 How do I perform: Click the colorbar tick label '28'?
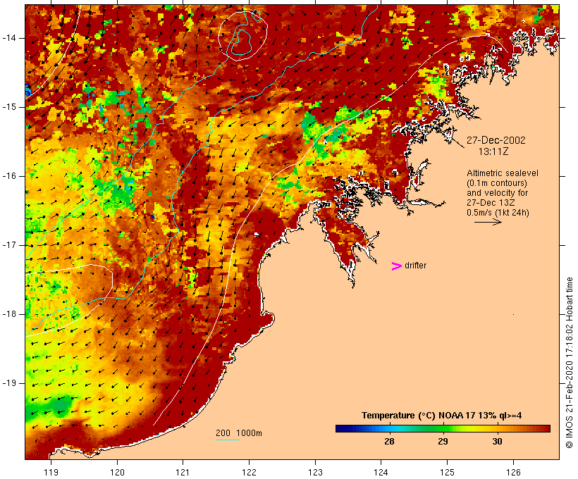(389, 442)
